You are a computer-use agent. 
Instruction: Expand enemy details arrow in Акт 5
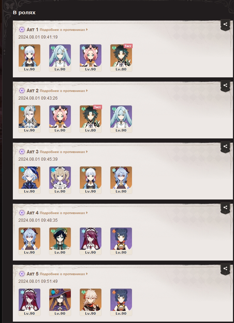pos(87,274)
